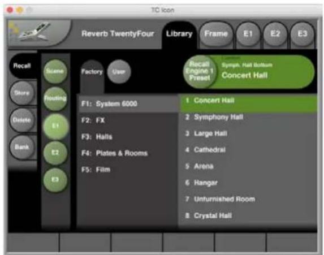Select preset 4 Cathedral

point(249,150)
